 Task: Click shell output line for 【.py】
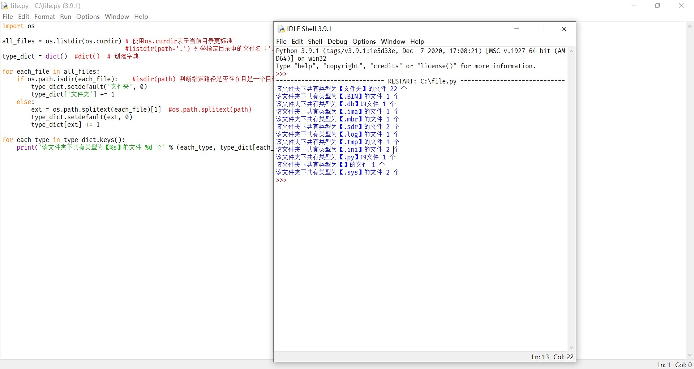(336, 157)
